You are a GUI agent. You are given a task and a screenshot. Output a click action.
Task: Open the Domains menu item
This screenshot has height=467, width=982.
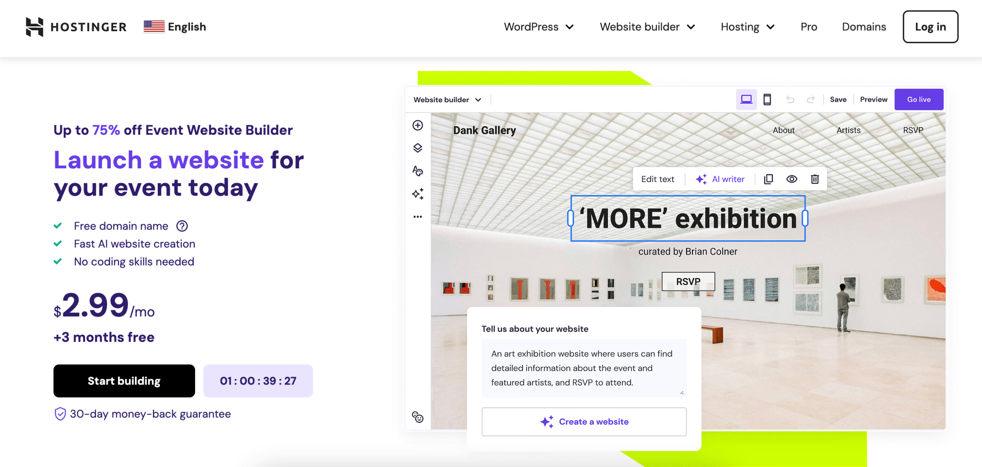(x=864, y=27)
